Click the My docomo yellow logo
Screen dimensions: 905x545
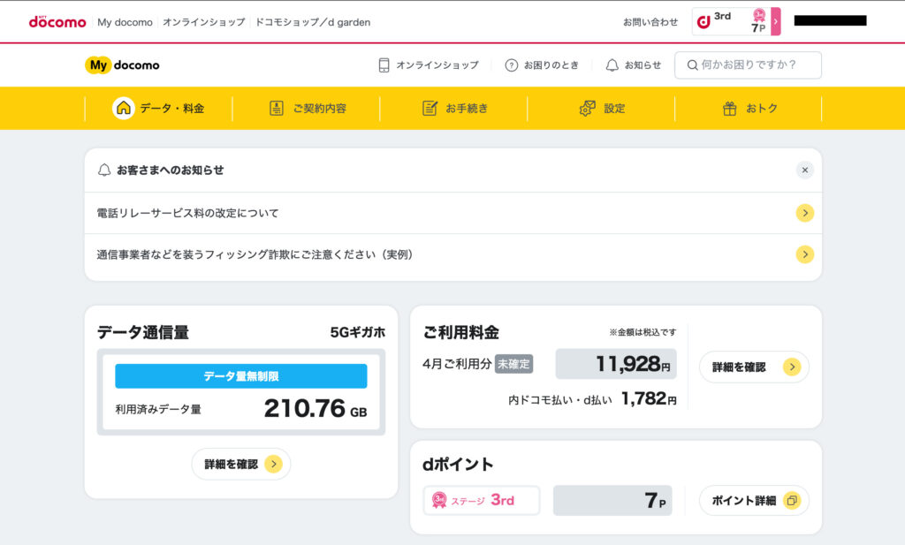pos(122,64)
